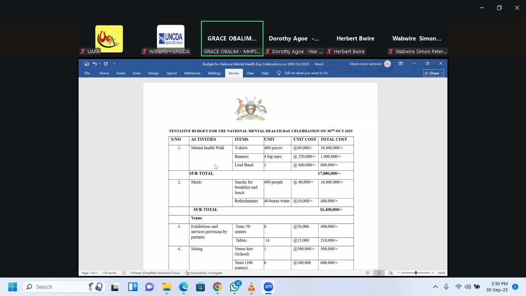526x296 pixels.
Task: Select the Print Layout view icon
Action: pos(379,273)
